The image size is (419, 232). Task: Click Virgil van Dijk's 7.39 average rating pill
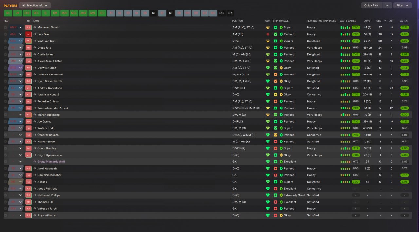pos(405,41)
